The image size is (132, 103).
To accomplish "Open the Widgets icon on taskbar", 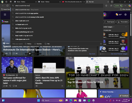I will [x=3, y=100].
